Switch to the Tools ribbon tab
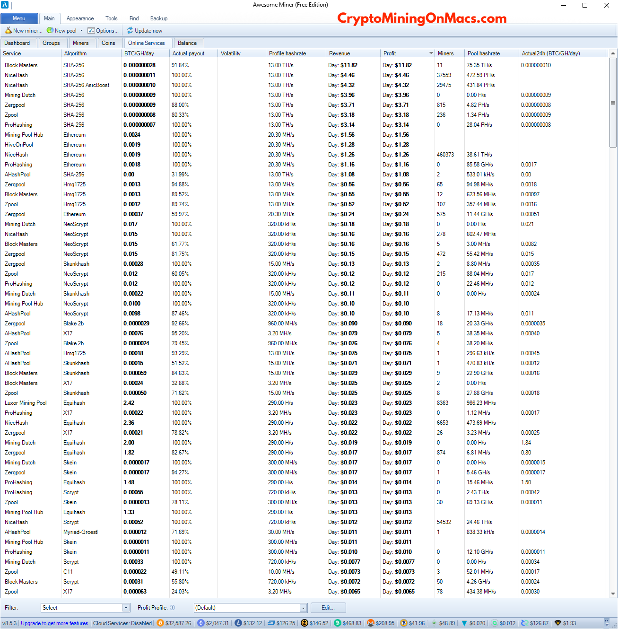The height and width of the screenshot is (629, 618). pyautogui.click(x=112, y=18)
